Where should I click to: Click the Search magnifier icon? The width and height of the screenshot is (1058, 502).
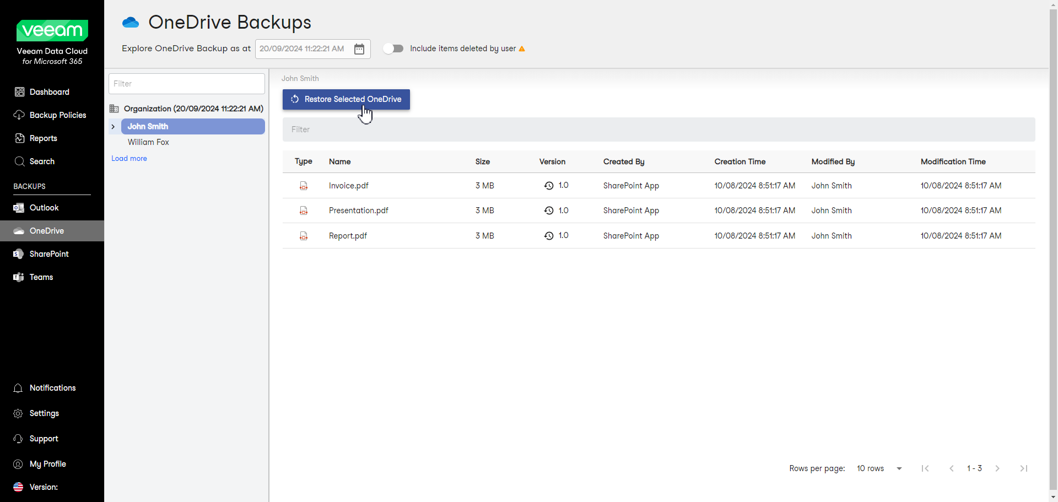[x=19, y=161]
